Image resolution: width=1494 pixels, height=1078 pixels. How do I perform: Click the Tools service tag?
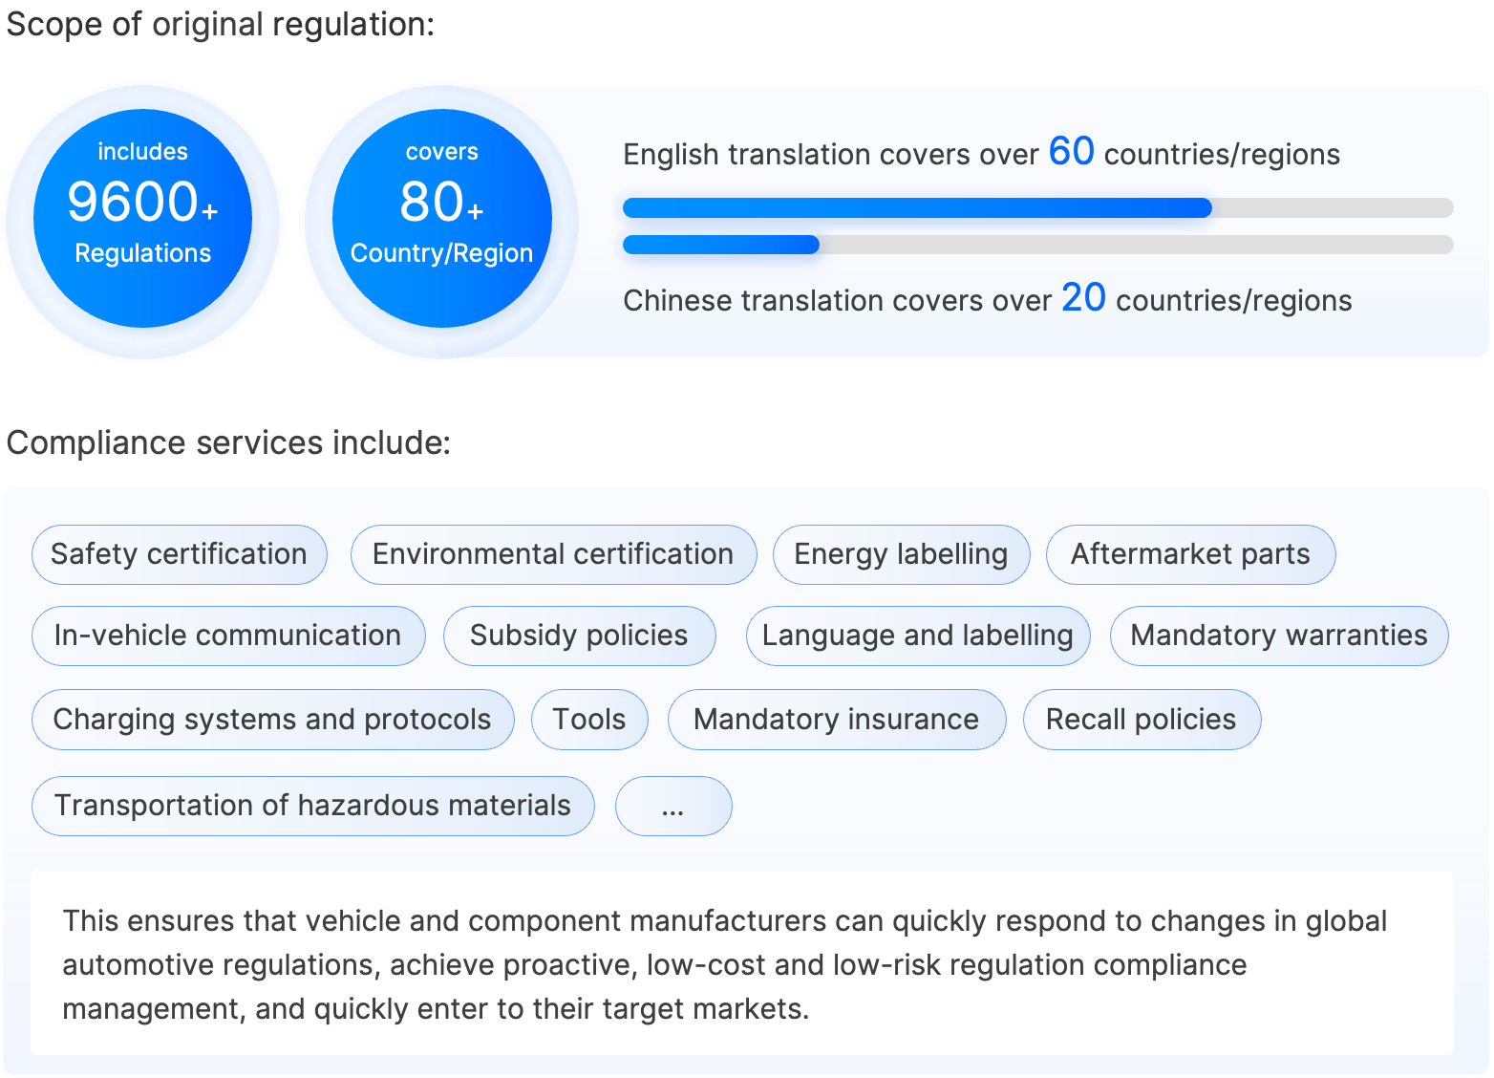[x=589, y=720]
